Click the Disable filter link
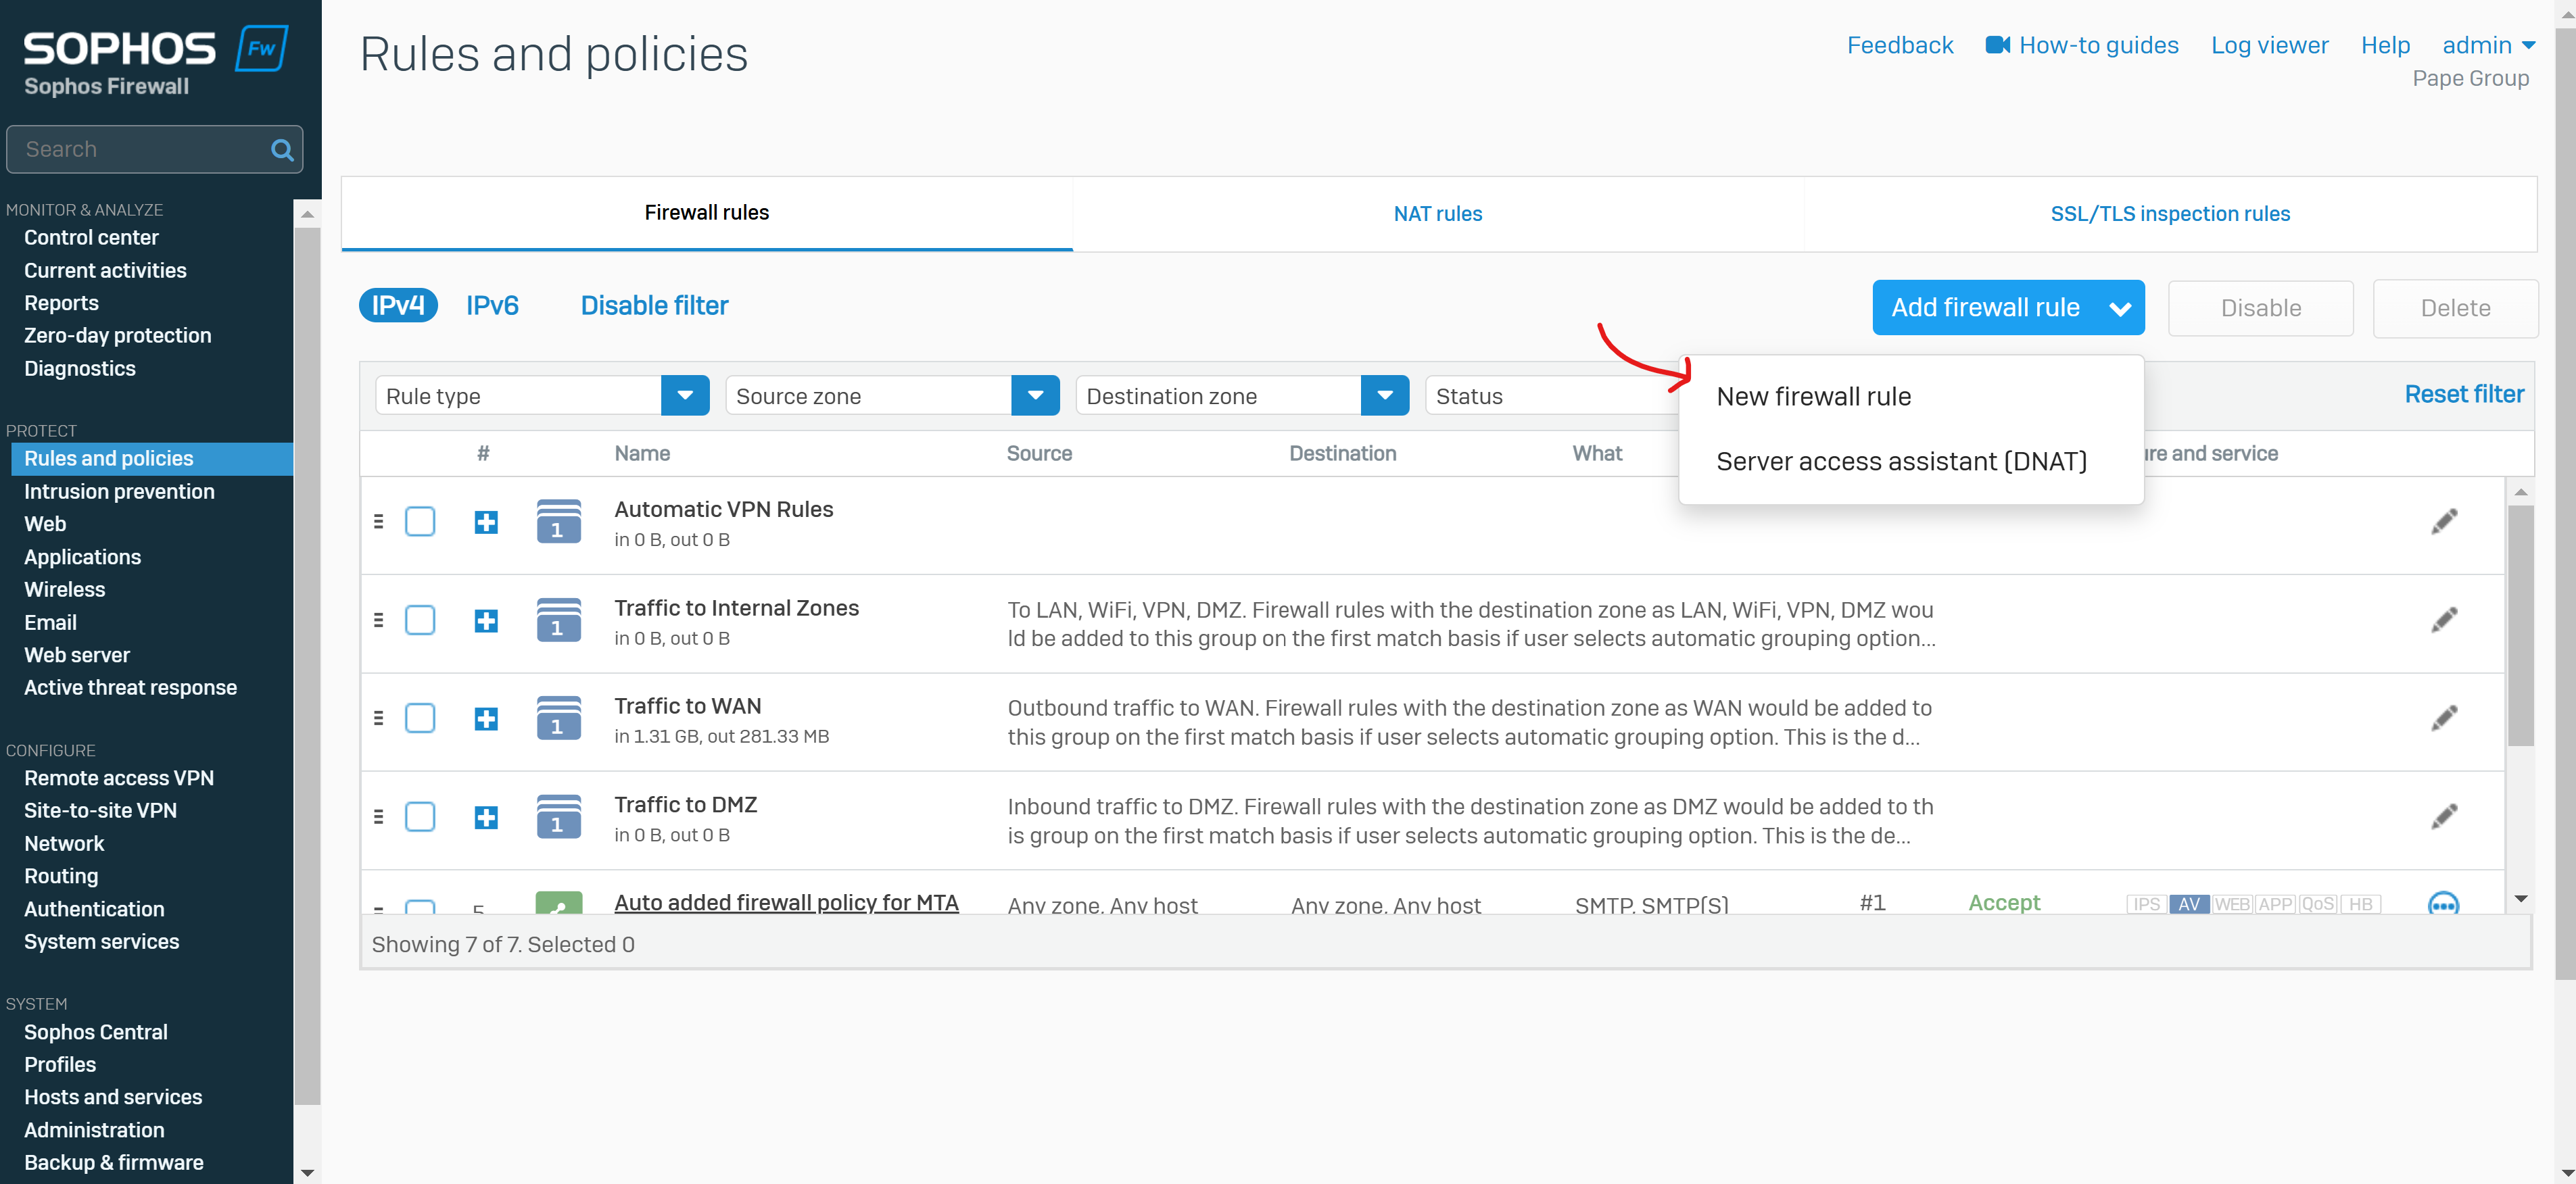The height and width of the screenshot is (1184, 2576). tap(654, 305)
